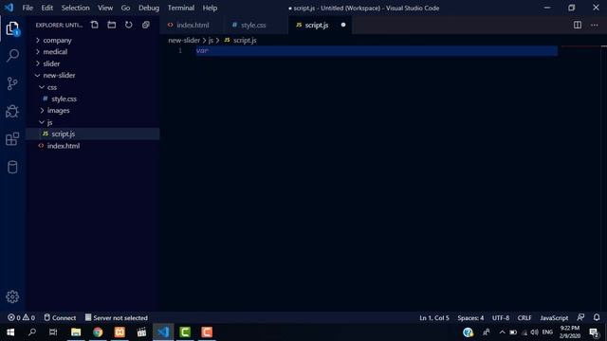Change encoding via UTF-8 status item
The image size is (607, 341).
coord(501,318)
